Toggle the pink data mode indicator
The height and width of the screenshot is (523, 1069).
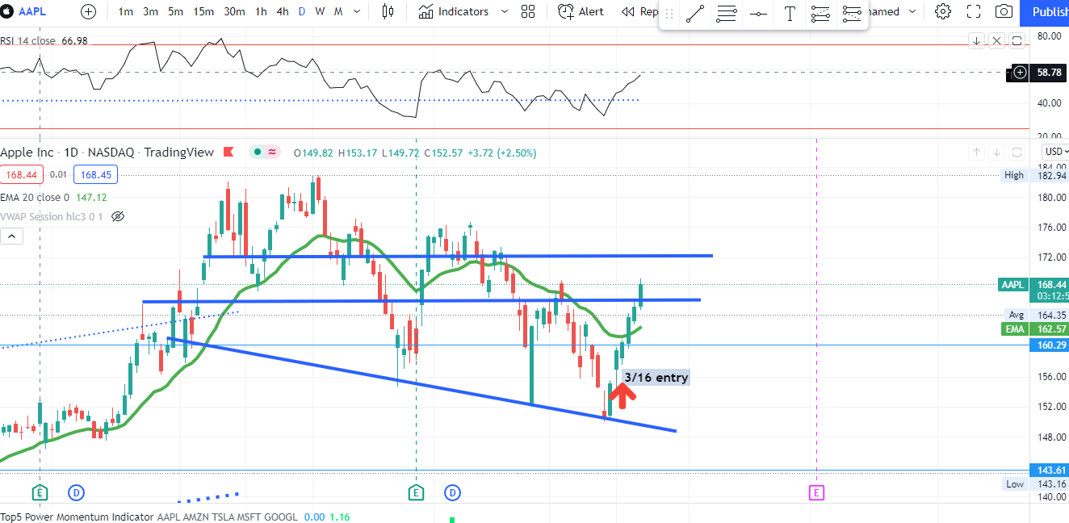(273, 152)
